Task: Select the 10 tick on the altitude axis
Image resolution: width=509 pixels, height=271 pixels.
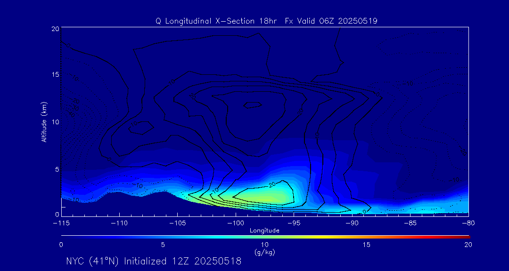Action: pos(55,122)
